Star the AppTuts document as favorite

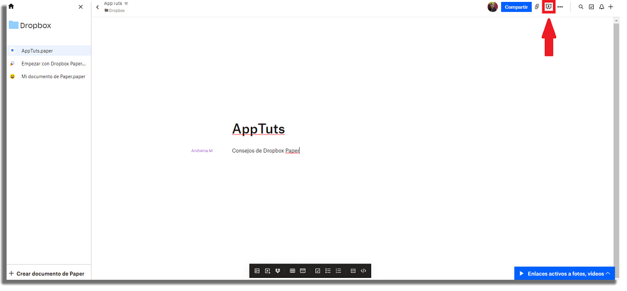[x=127, y=3]
